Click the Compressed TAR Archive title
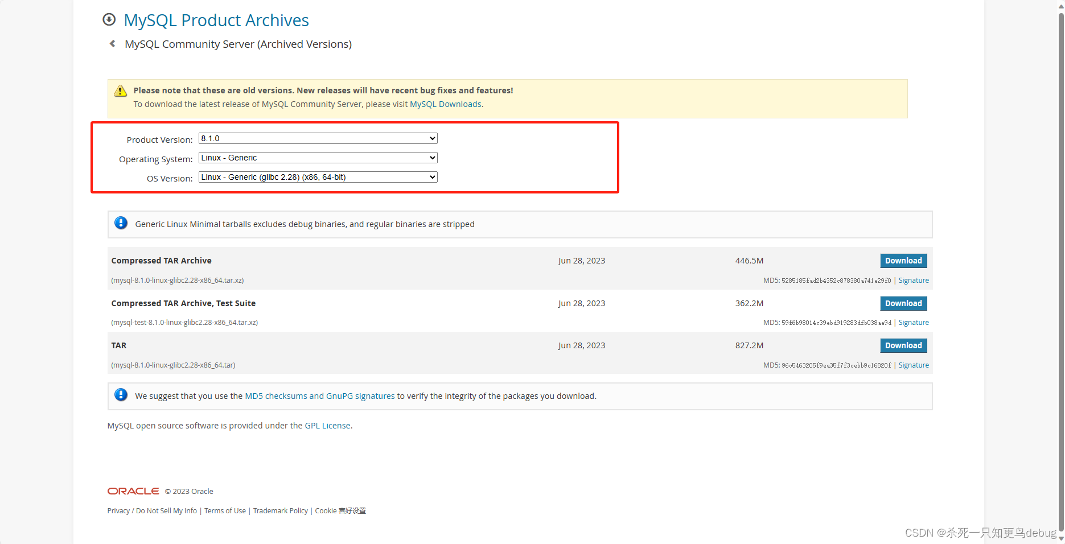 (162, 261)
